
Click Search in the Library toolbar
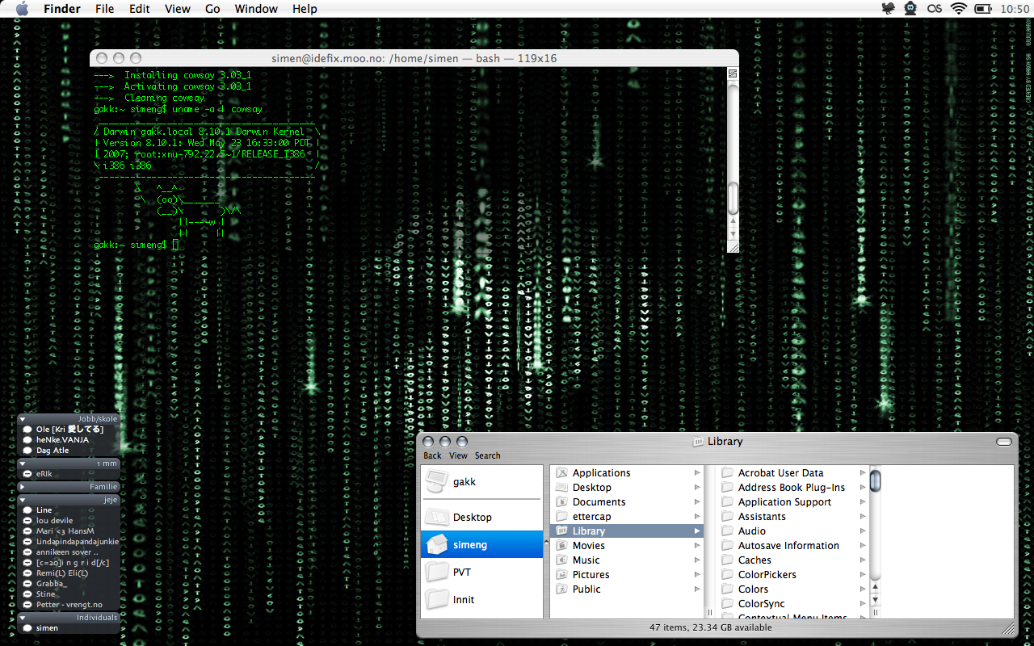(487, 456)
